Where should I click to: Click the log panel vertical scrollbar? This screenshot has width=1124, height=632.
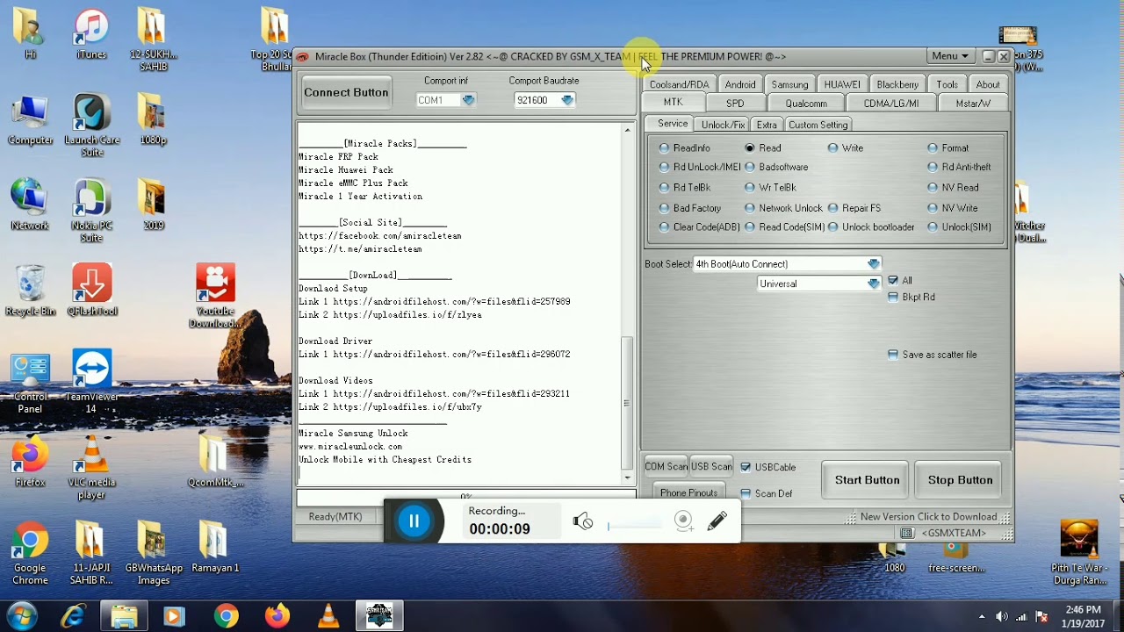(627, 305)
